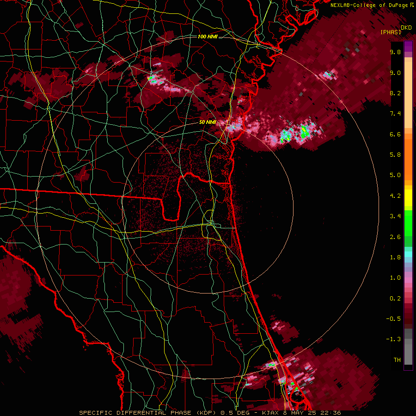Pick the cyan segment of the color bar
416x416 pixels.
(x=408, y=254)
